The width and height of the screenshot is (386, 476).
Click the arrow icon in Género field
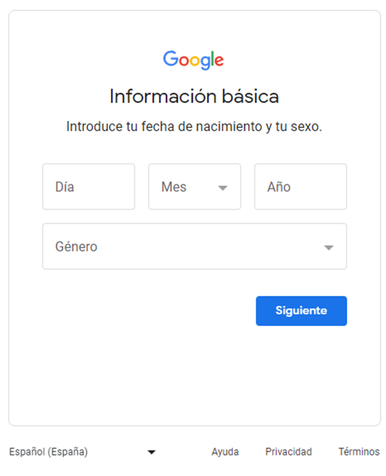328,247
